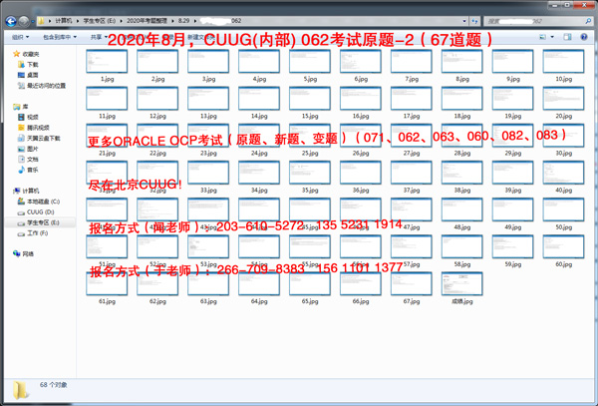
Task: Select the 33.jpg file thumbnail
Action: 208,173
